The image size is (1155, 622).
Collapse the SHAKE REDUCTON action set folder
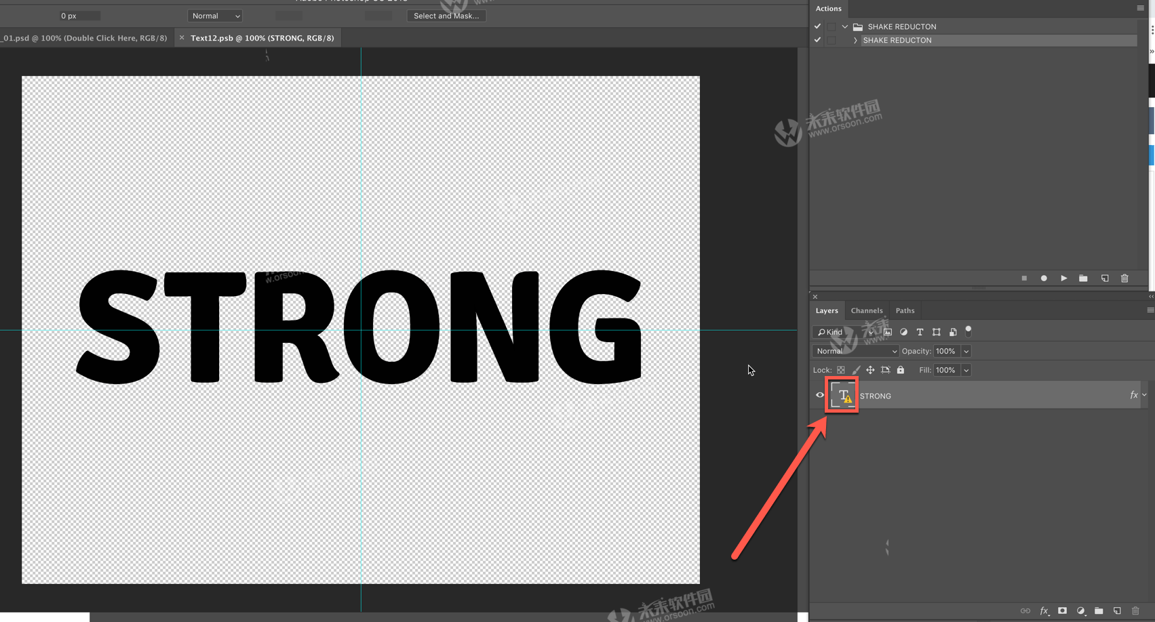[x=845, y=26]
